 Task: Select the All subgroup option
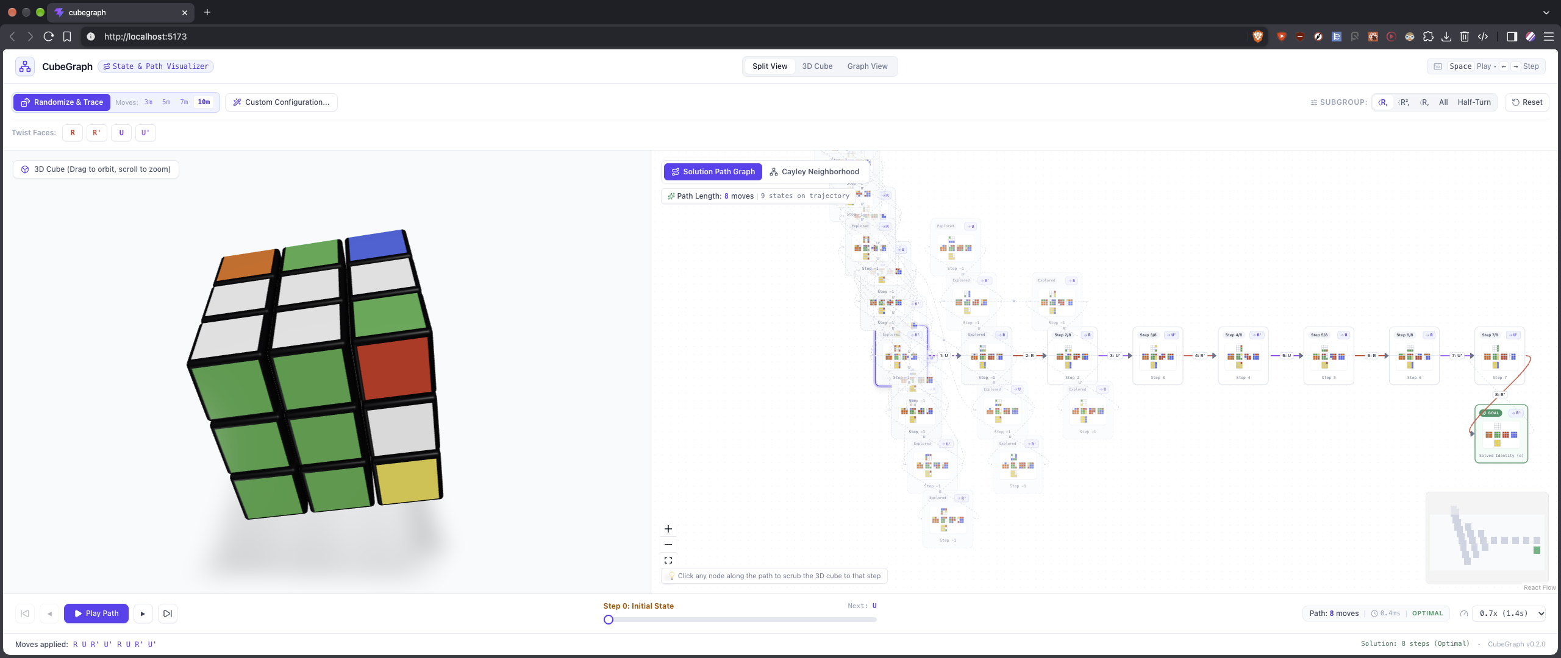[1443, 102]
